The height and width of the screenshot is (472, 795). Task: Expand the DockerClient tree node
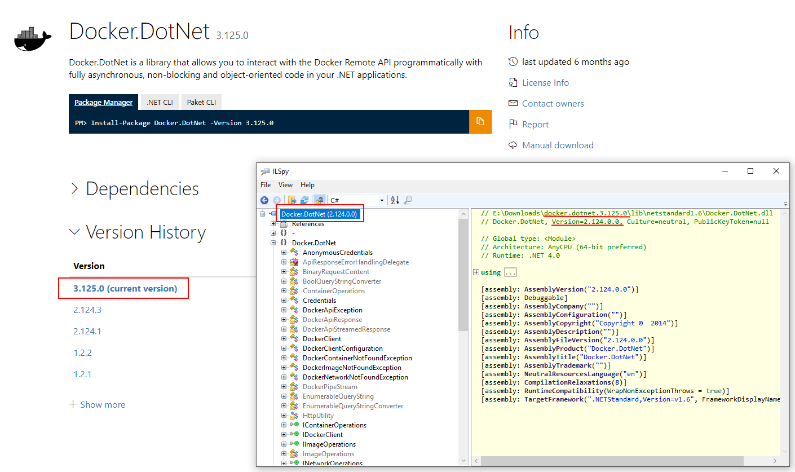[x=284, y=338]
